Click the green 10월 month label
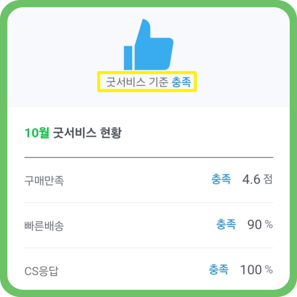 click(36, 133)
